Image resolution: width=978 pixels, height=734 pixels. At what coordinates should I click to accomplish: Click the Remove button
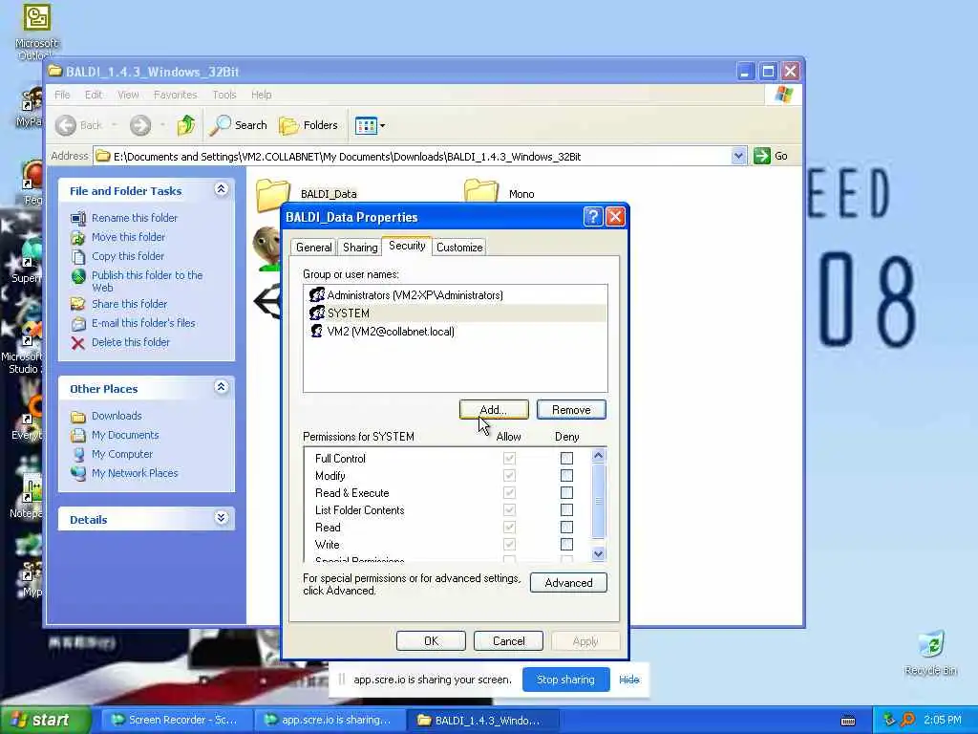click(571, 410)
